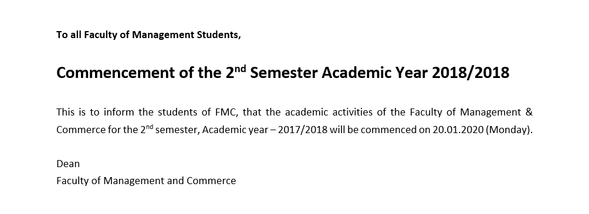Click the ampersand after 'Management' in the body text
589x214 pixels.
pos(530,112)
